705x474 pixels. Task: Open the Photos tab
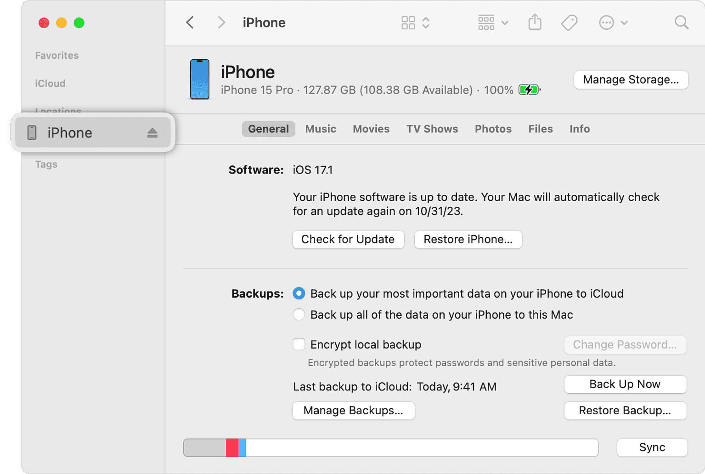coord(493,129)
